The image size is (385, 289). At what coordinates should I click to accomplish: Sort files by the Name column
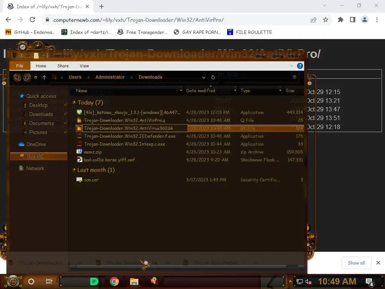[x=82, y=91]
